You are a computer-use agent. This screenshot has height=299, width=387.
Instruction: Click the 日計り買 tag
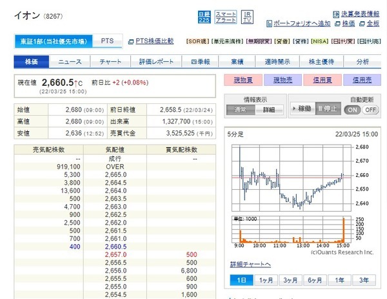coord(343,41)
